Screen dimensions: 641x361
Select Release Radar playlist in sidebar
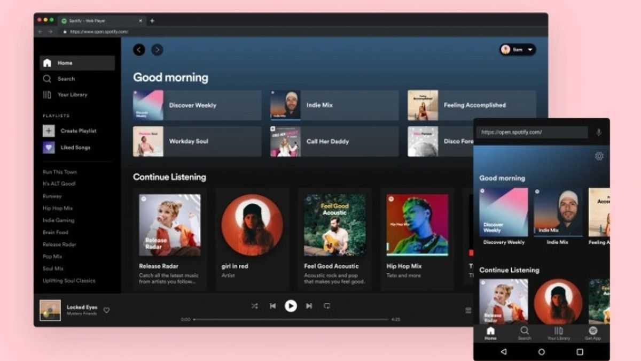[x=59, y=244]
